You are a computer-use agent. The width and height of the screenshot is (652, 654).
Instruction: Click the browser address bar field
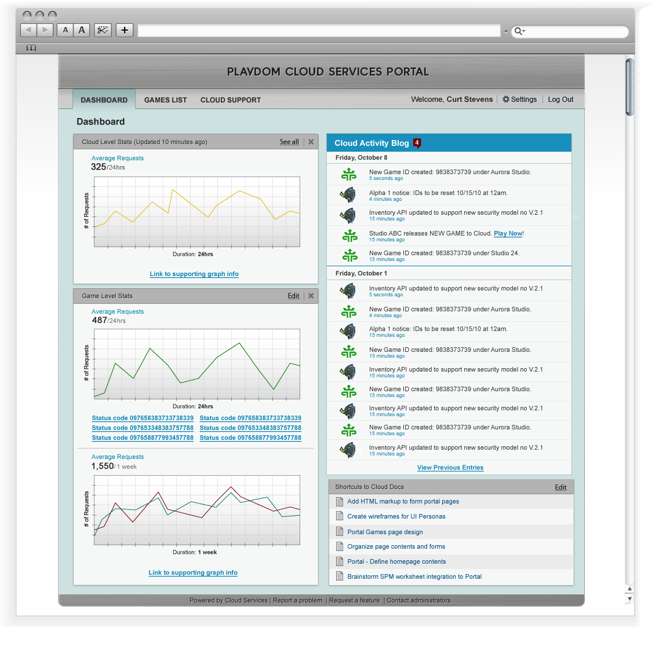click(319, 31)
